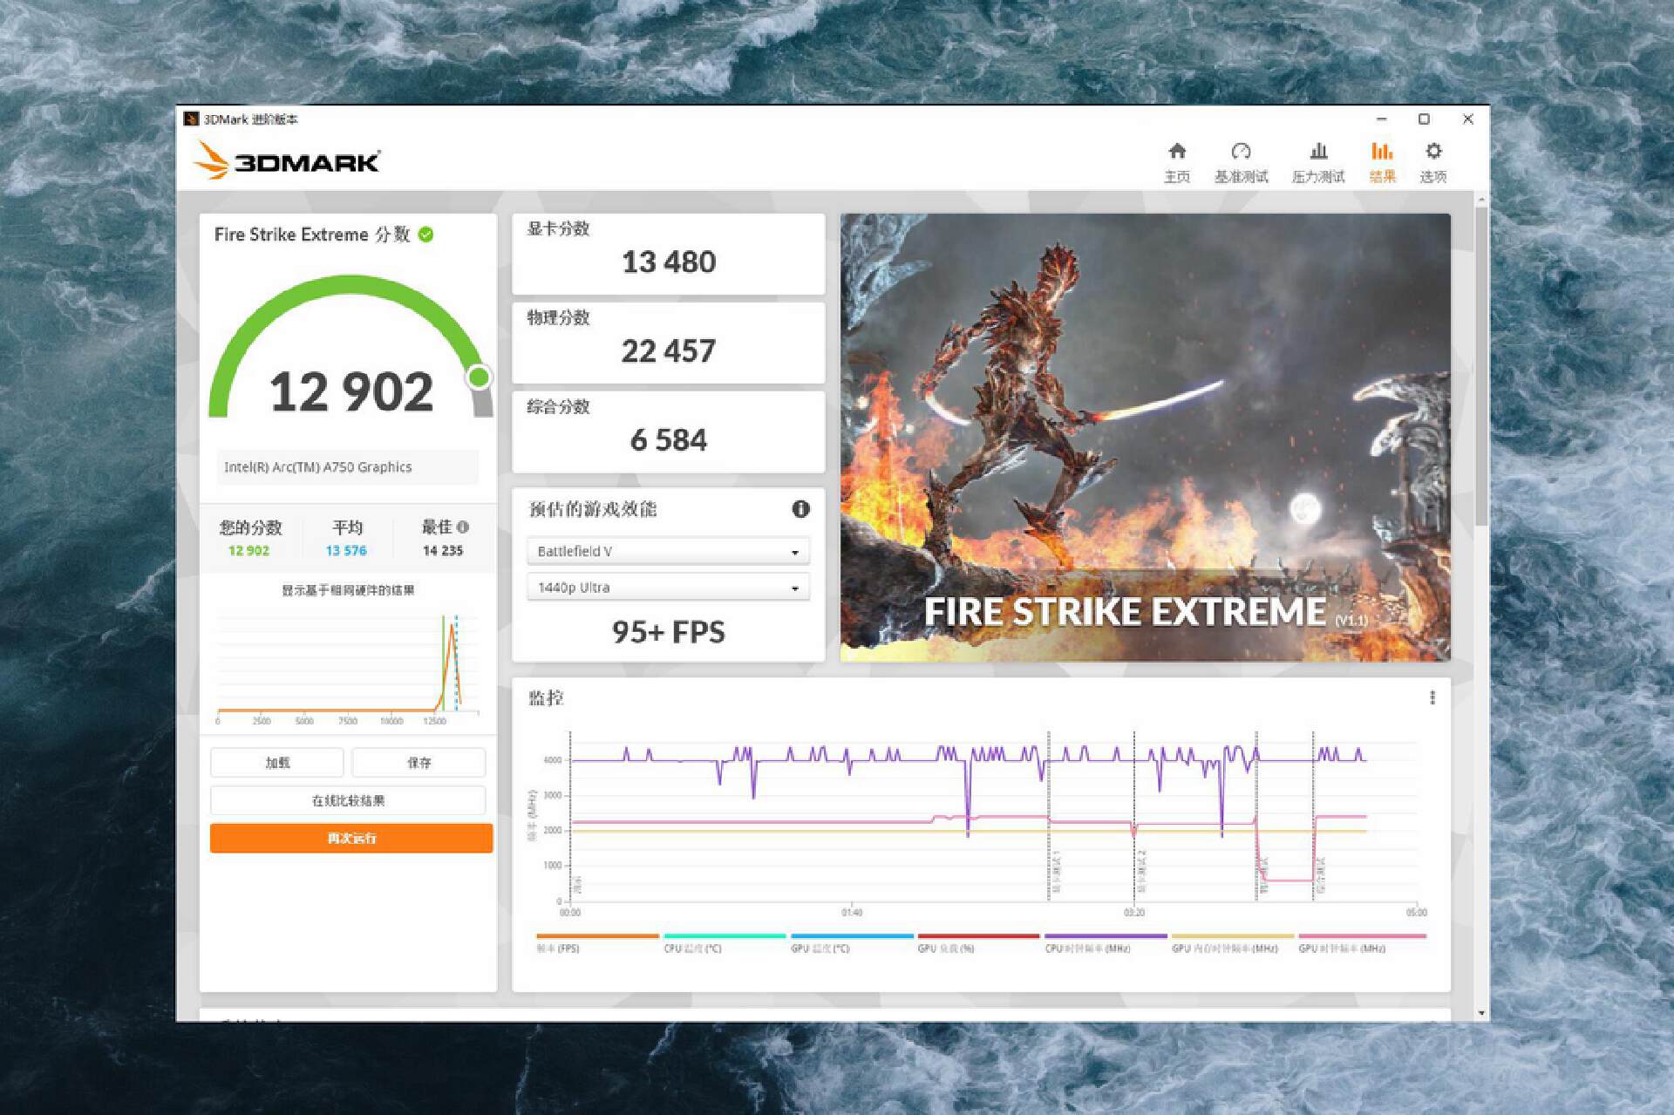
Task: Click the info icon beside estimated game performance
Action: coord(800,509)
